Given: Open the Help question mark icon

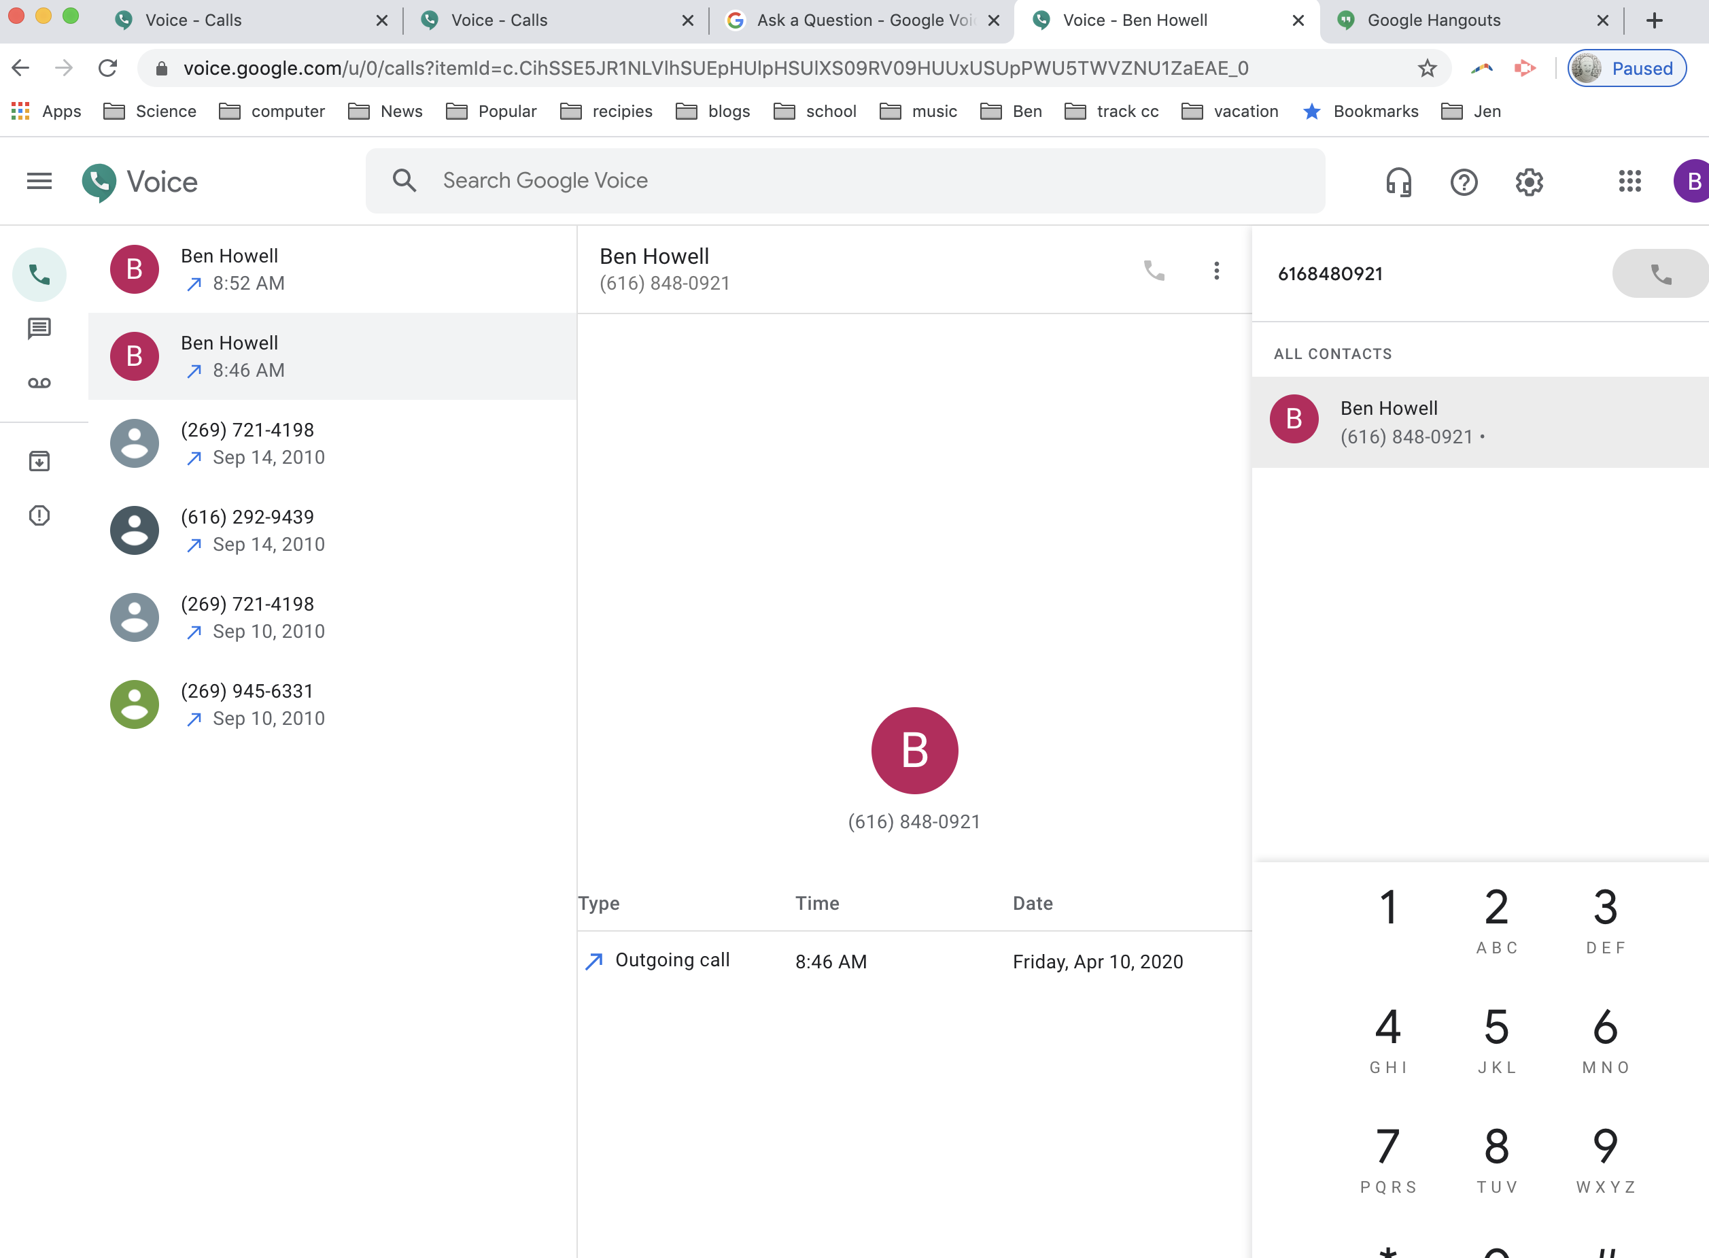Looking at the screenshot, I should [x=1463, y=182].
